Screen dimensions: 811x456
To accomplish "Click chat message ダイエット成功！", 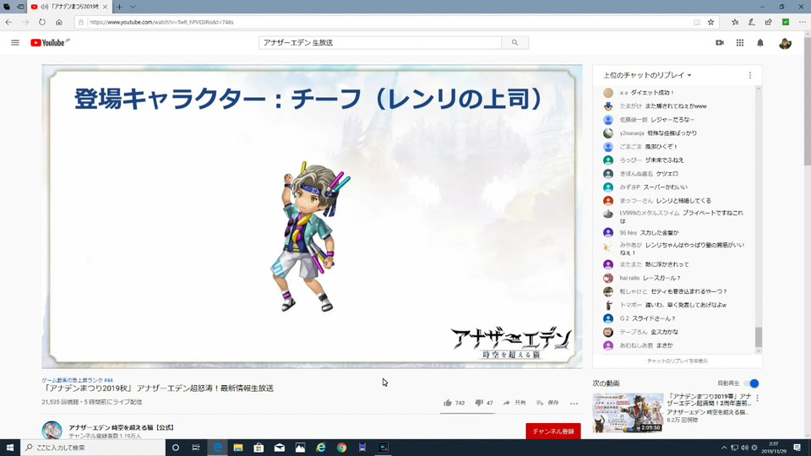I will [652, 93].
